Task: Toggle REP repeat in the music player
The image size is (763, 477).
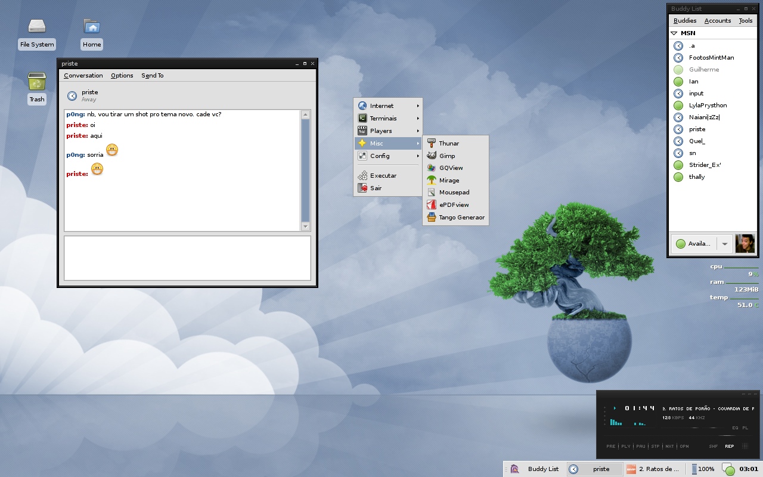Action: (x=730, y=446)
